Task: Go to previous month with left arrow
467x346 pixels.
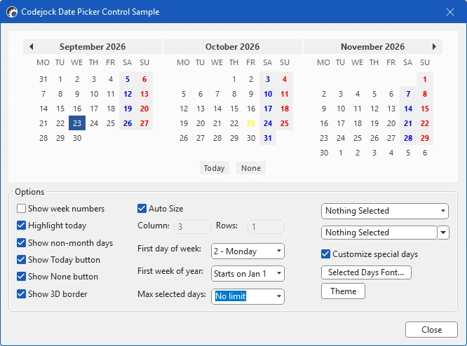Action: 32,47
